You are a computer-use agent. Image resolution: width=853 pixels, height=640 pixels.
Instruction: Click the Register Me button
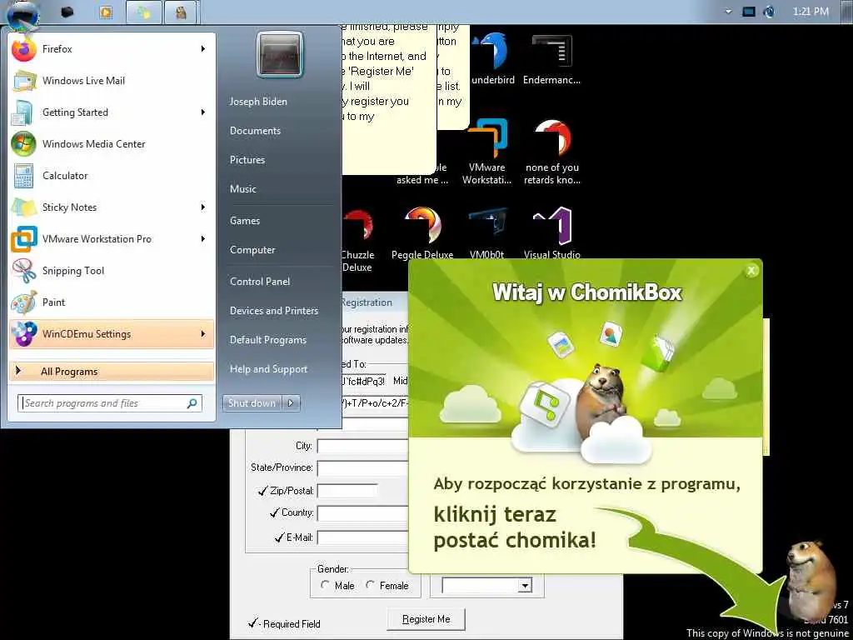coord(426,619)
